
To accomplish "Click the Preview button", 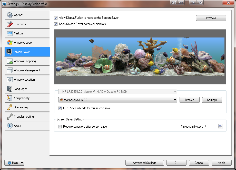I will [x=211, y=18].
